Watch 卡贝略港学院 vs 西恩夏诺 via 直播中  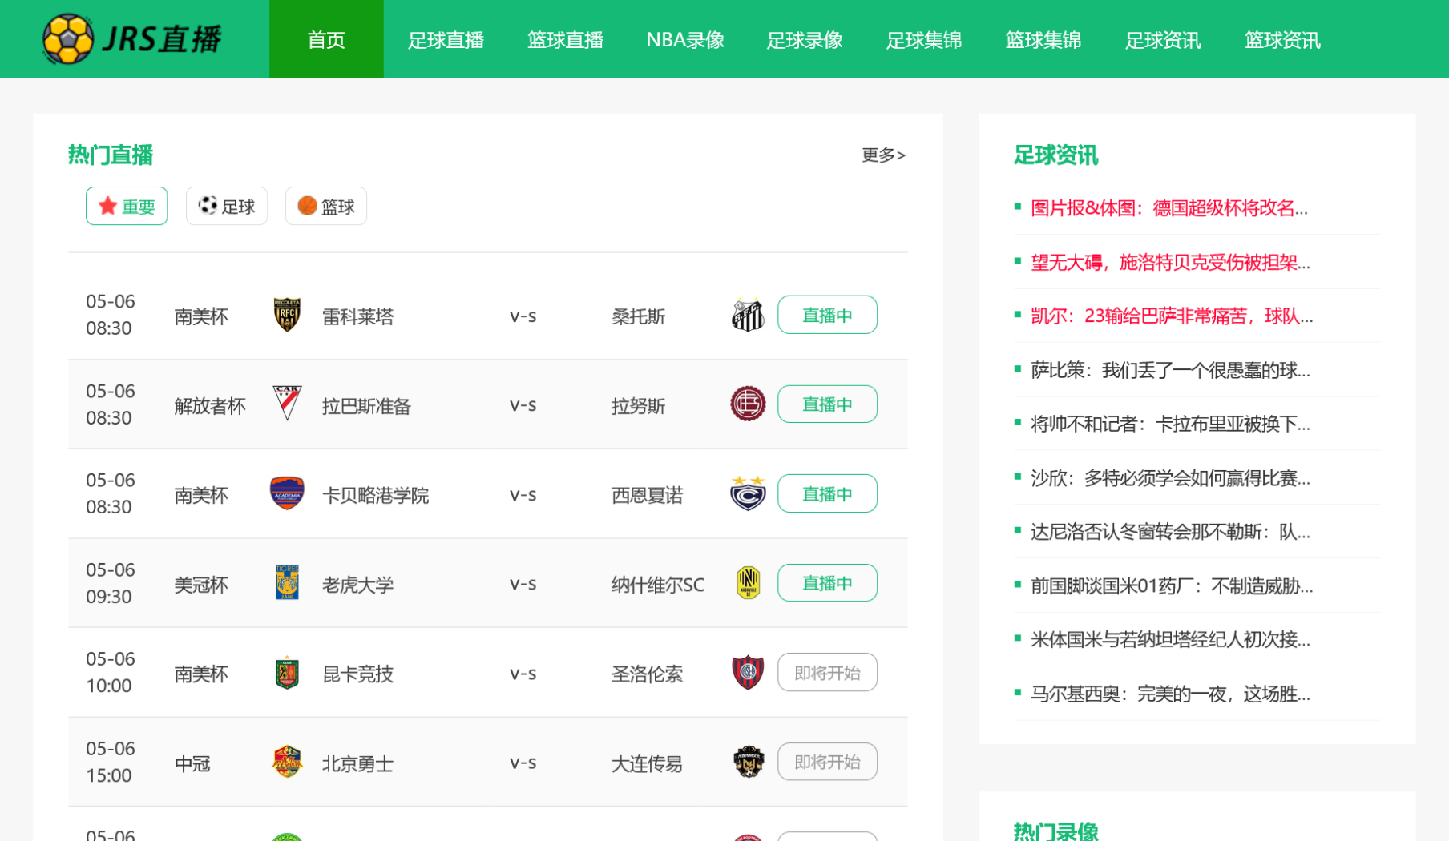827,493
